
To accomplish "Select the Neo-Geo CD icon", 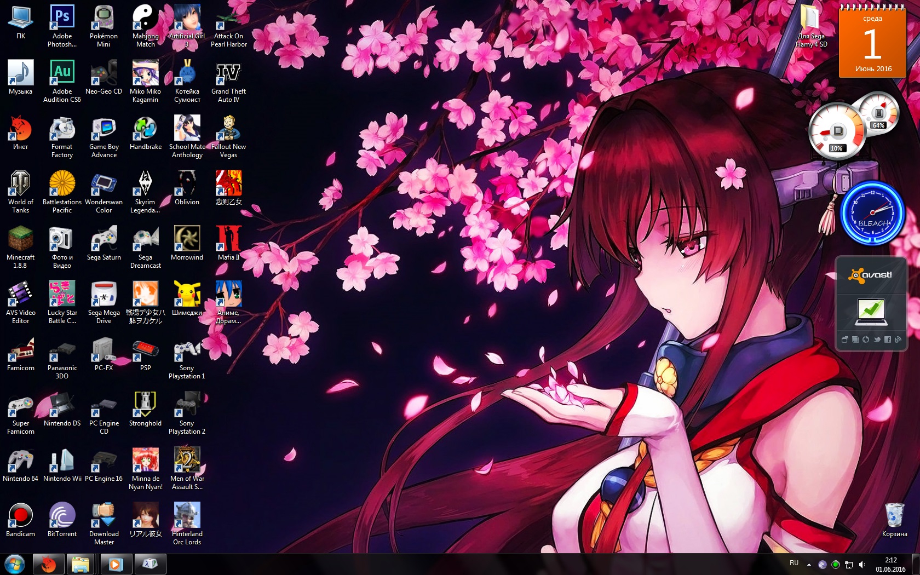I will coord(104,77).
